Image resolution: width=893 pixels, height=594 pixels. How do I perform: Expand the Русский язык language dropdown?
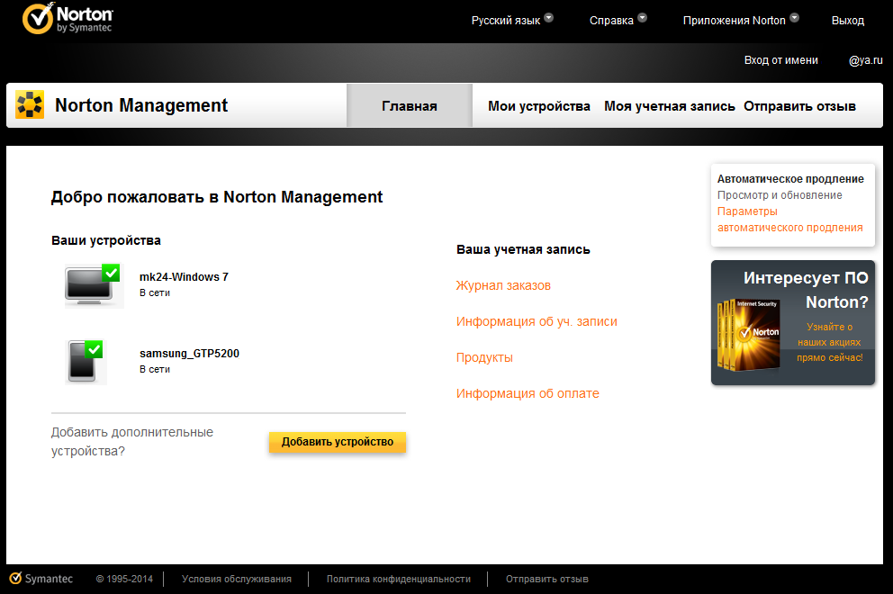[x=512, y=20]
